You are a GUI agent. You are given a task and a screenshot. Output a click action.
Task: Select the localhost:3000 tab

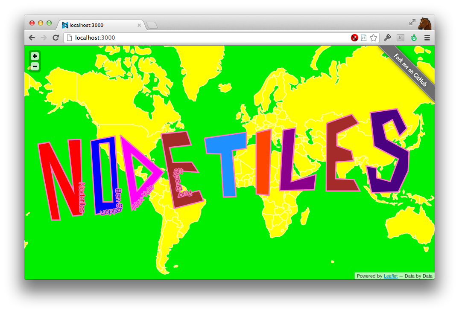point(101,25)
